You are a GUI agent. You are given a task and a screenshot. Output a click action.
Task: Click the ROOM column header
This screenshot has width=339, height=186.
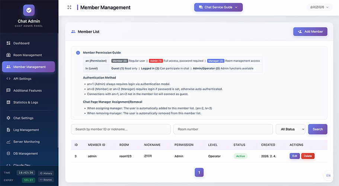coord(124,145)
